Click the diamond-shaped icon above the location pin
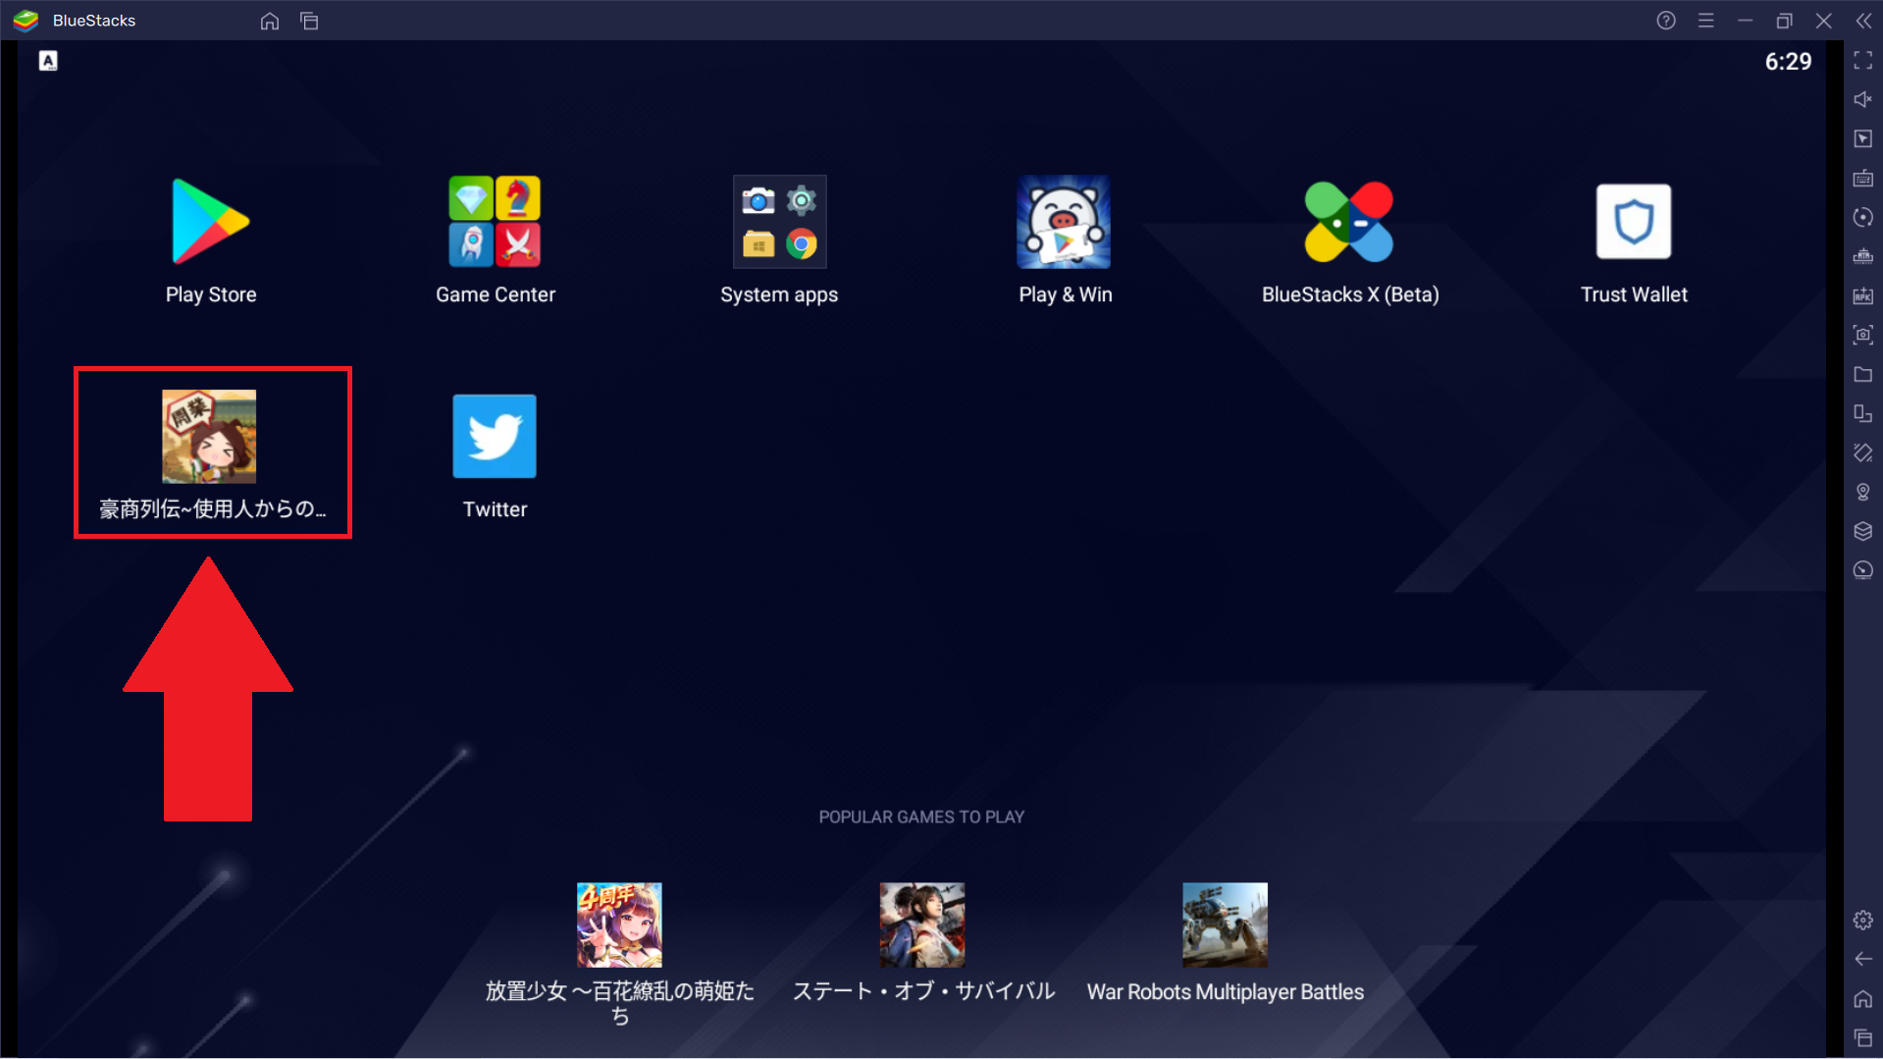 pos(1863,452)
